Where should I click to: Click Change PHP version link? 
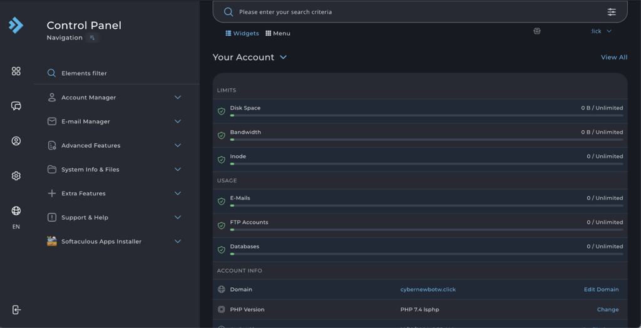pos(608,310)
